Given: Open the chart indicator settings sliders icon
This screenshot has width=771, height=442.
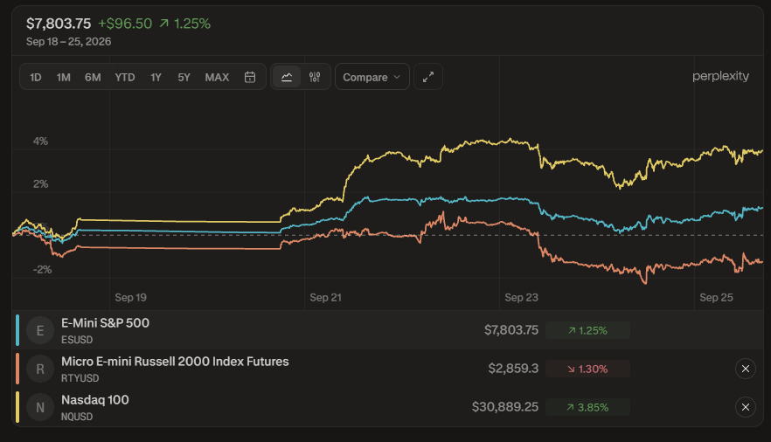Looking at the screenshot, I should pos(315,77).
